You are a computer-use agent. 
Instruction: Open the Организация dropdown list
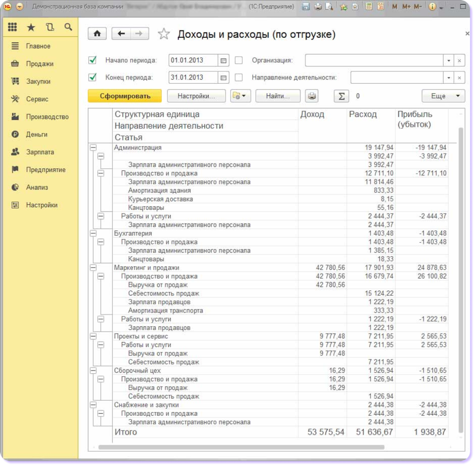tap(449, 60)
